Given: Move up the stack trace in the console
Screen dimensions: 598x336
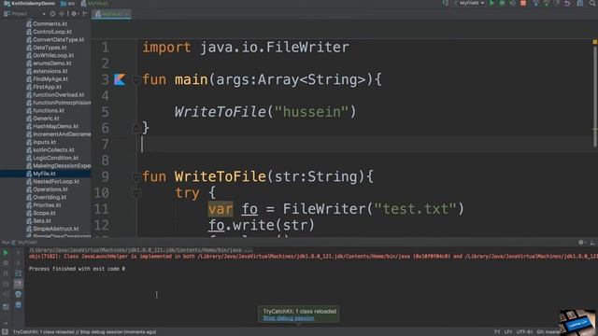Looking at the screenshot, I should (x=18, y=253).
